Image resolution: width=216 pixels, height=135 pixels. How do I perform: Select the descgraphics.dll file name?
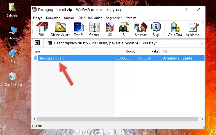click(53, 58)
